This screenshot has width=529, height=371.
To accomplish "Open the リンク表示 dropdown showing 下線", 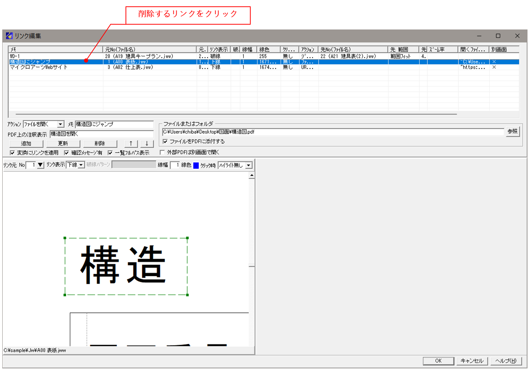I will (x=81, y=165).
